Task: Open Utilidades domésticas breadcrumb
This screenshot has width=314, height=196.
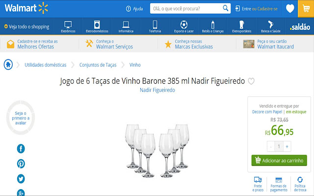Action: 46,65
